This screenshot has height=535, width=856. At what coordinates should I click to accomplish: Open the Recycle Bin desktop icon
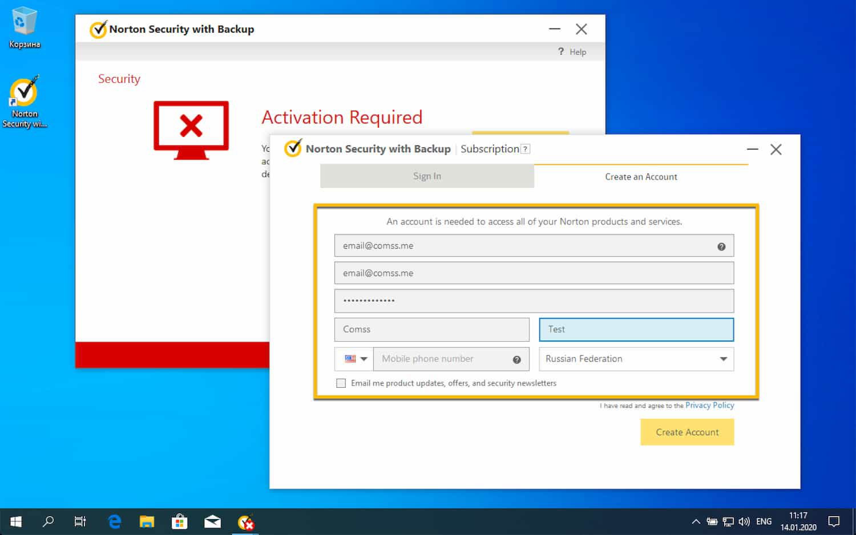click(24, 27)
